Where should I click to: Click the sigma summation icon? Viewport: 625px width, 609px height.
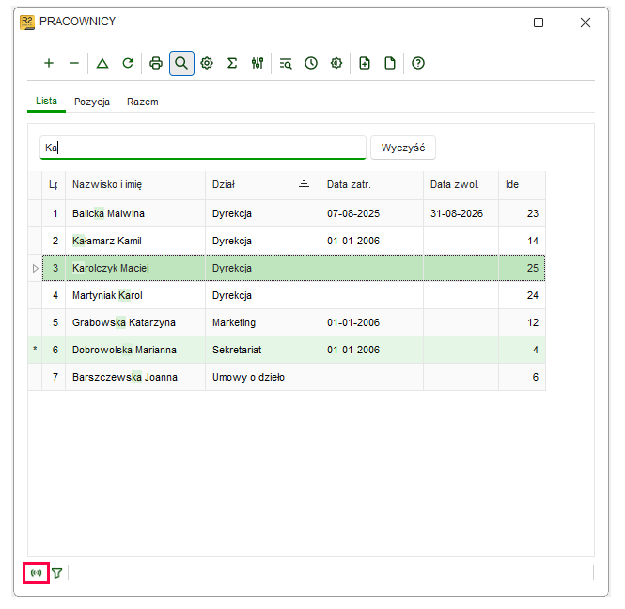click(232, 63)
